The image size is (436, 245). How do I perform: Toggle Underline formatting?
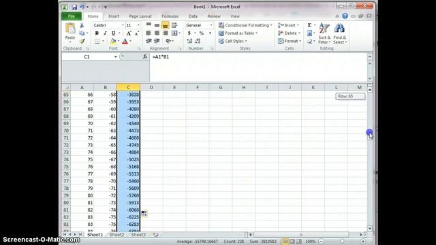113,33
